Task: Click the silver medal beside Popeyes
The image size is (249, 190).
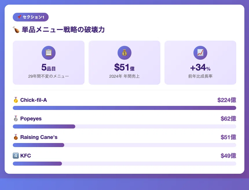Action: click(x=16, y=119)
